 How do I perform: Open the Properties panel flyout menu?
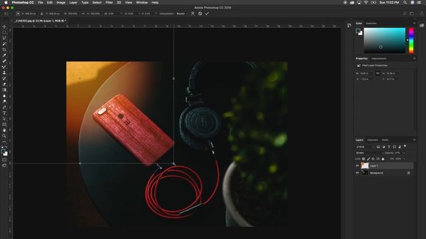point(414,58)
